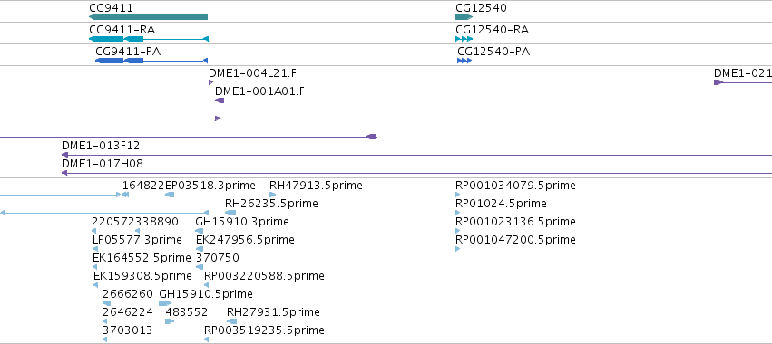Viewport: 772px width, 344px height.
Task: Select the CG9411 gene bar
Action: 148,17
